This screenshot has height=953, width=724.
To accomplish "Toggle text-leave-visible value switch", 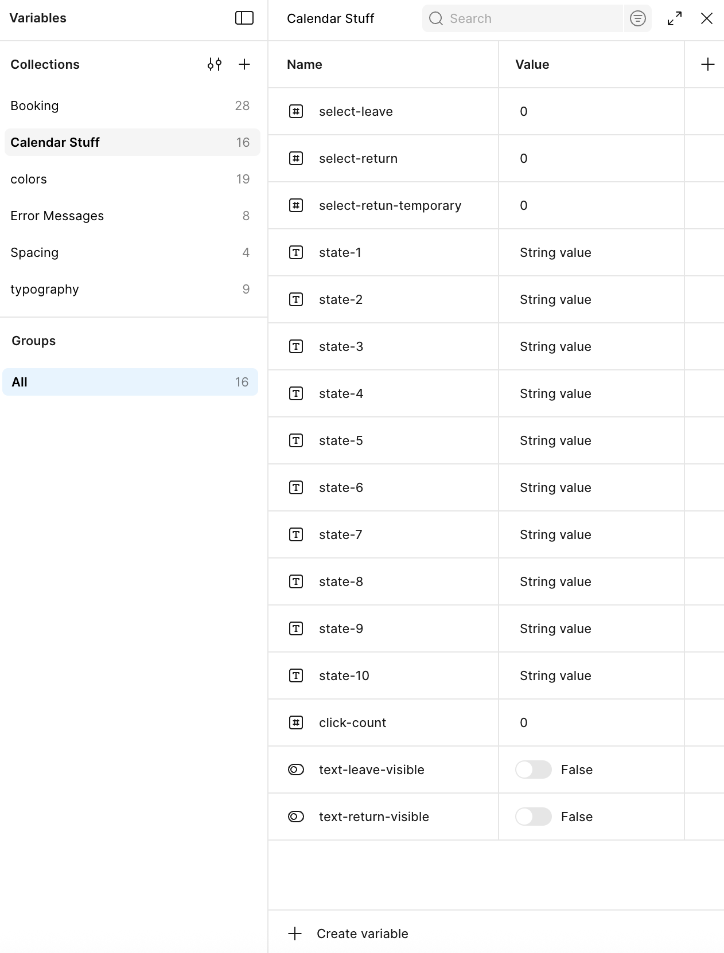I will (x=534, y=770).
